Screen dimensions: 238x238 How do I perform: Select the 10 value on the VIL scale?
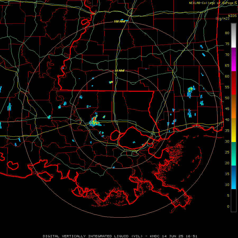227,185
